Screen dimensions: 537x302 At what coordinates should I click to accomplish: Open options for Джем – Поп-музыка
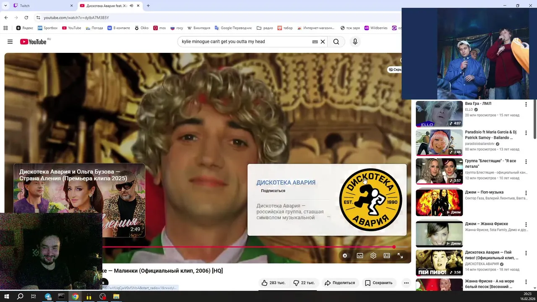(x=526, y=193)
